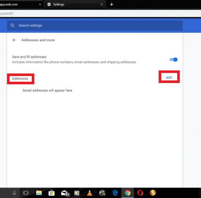Open Opera browser from the taskbar
This screenshot has height=198, width=201.
[x=140, y=193]
